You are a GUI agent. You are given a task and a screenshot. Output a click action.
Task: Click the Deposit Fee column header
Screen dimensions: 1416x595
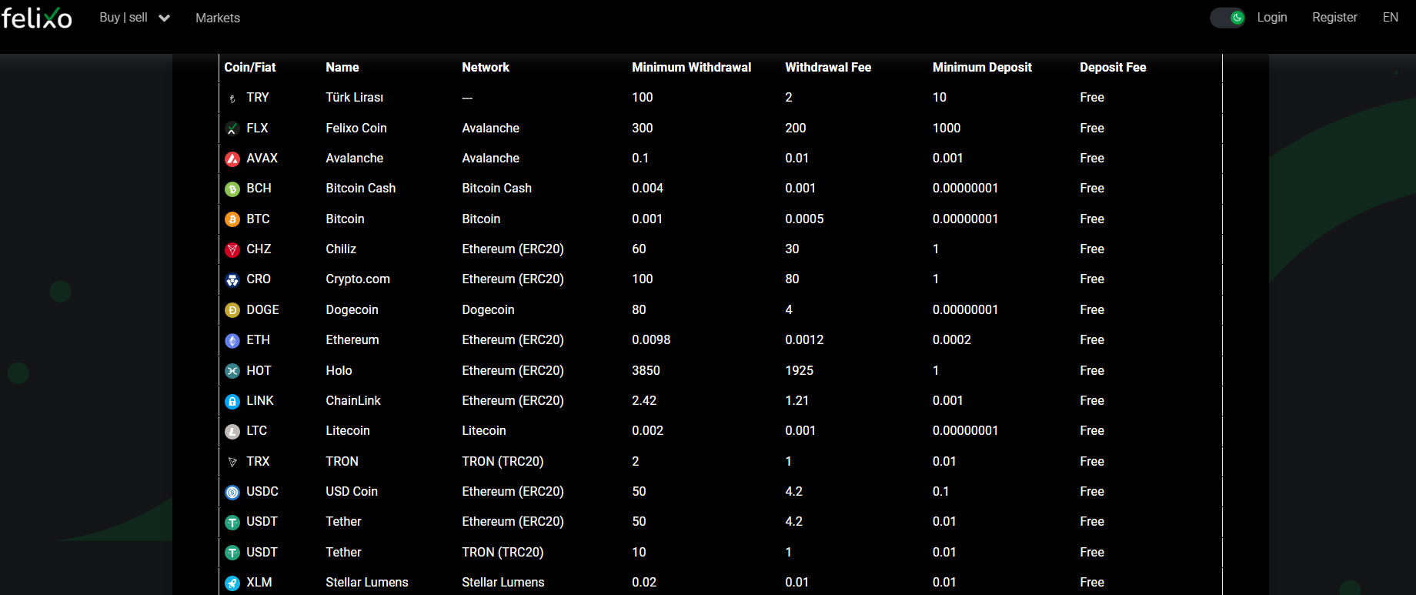pos(1113,67)
